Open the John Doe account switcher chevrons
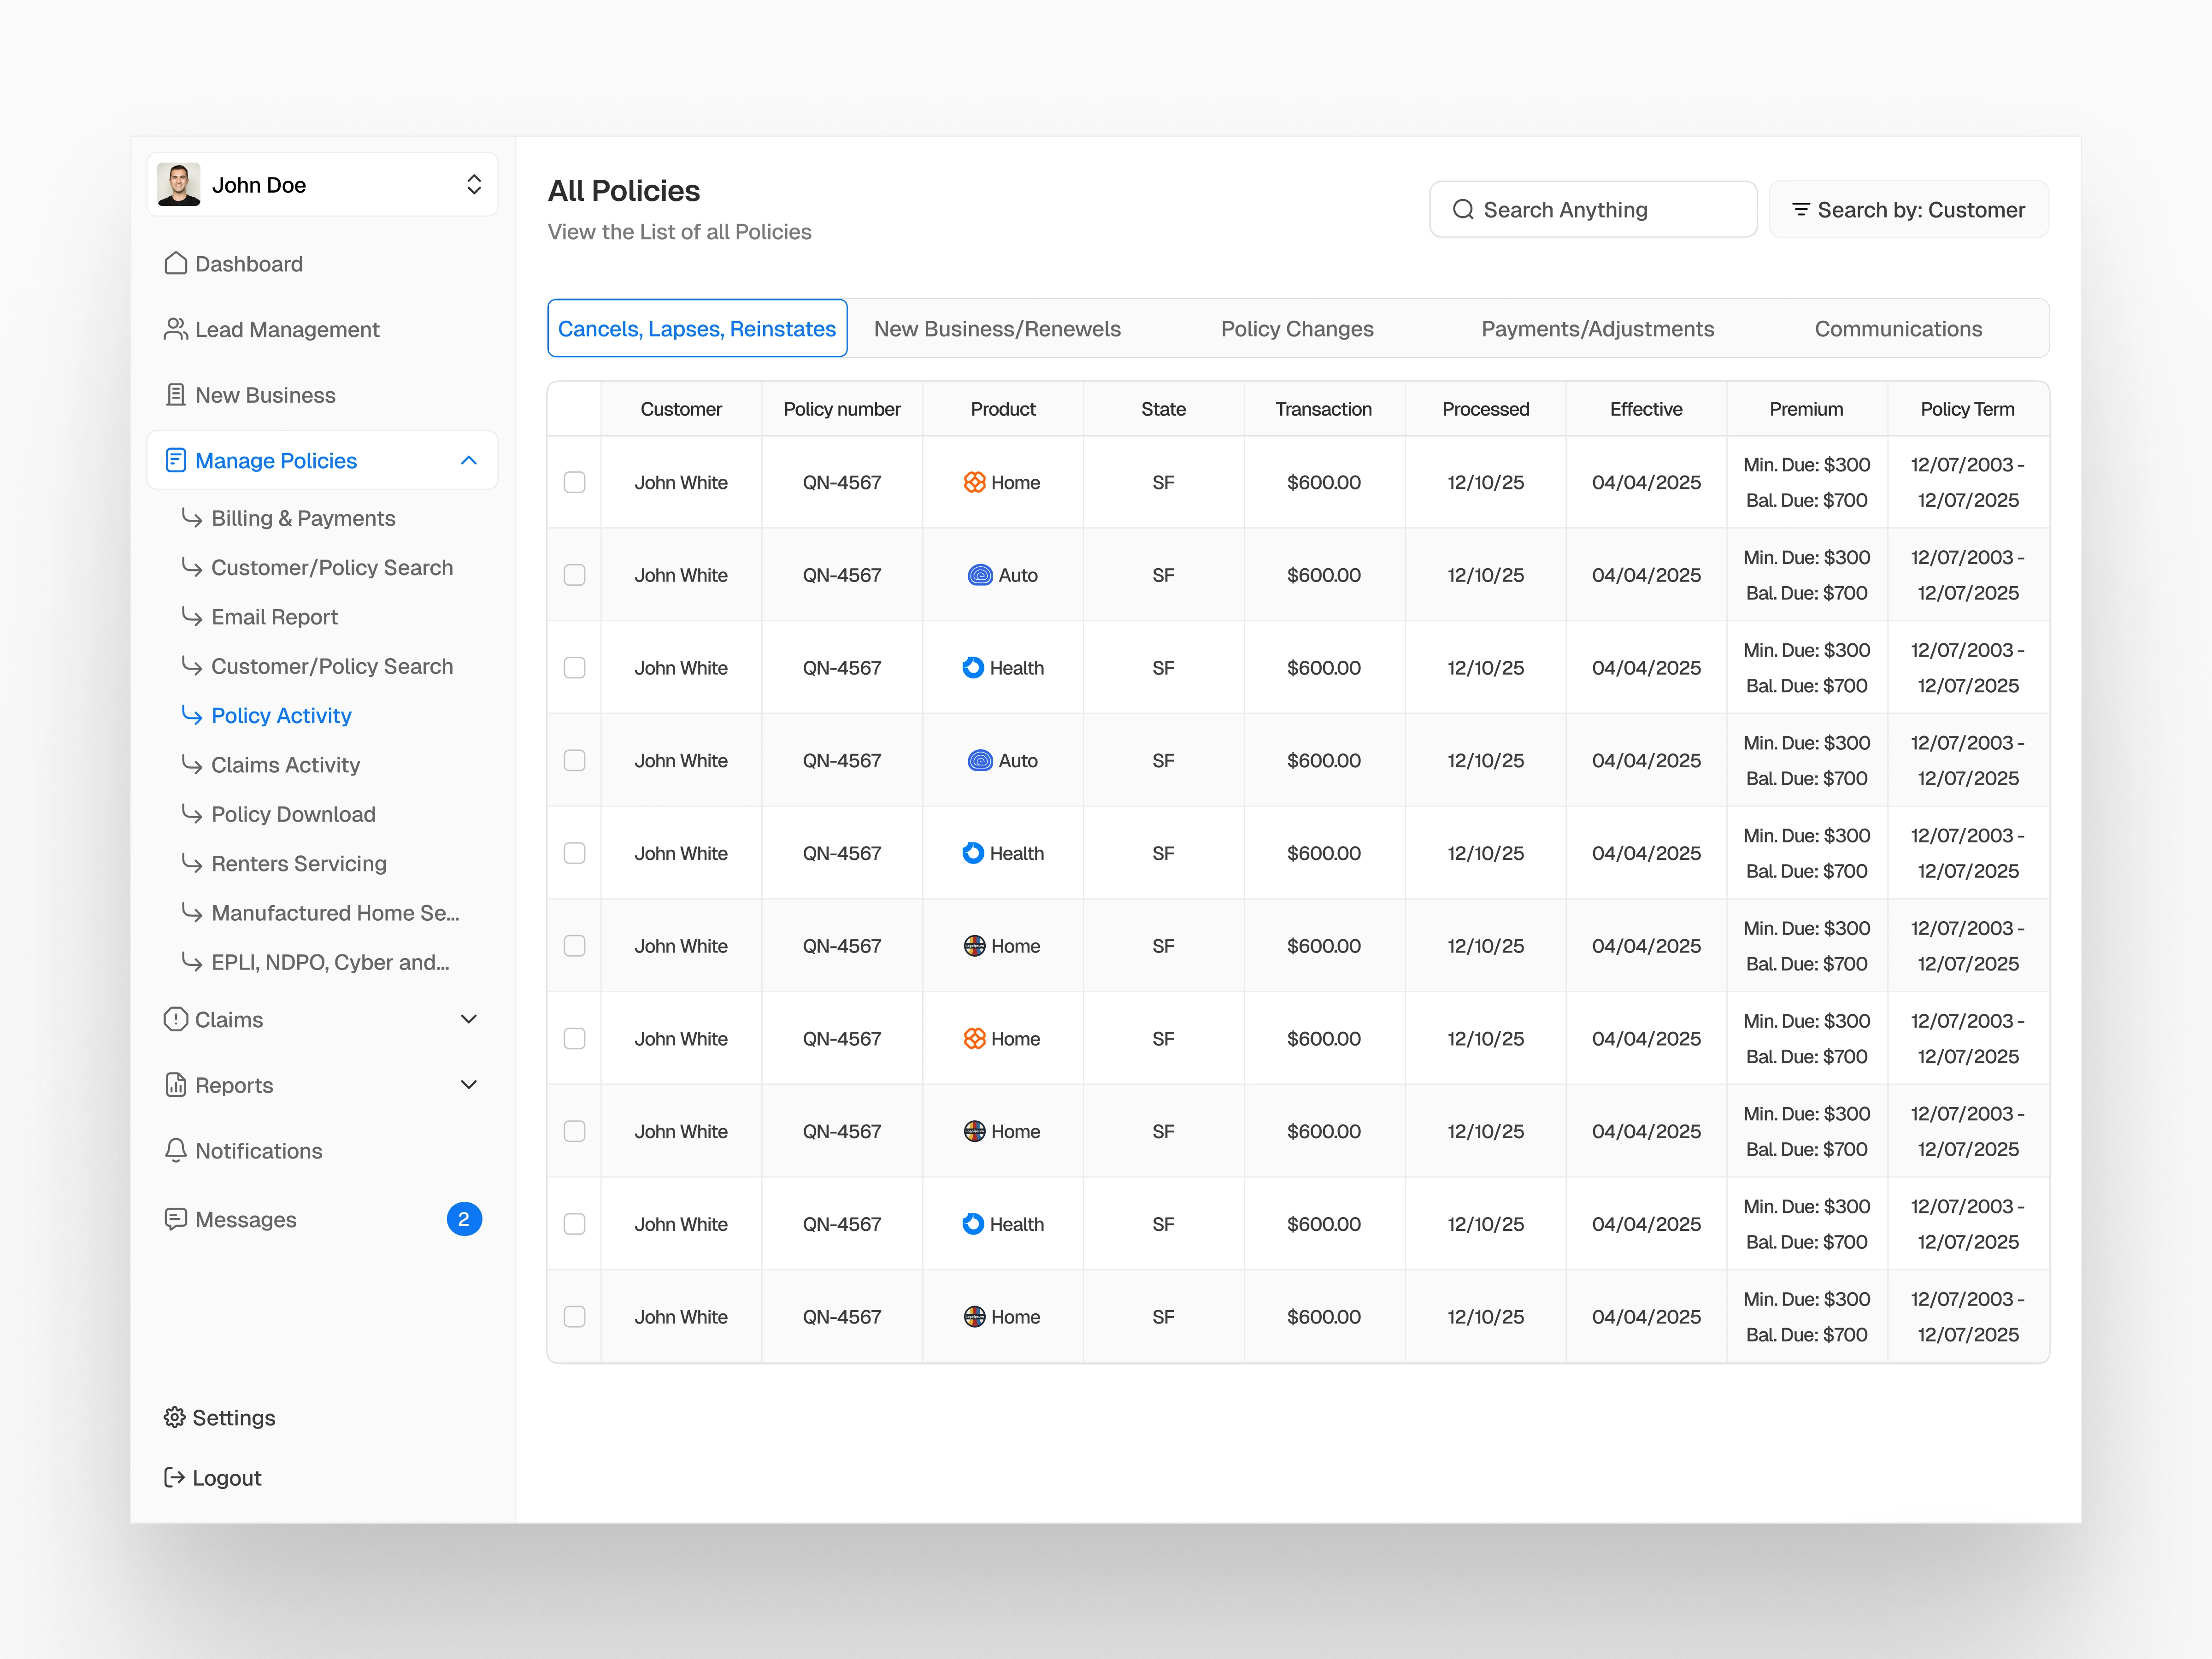The height and width of the screenshot is (1659, 2212). [x=474, y=185]
